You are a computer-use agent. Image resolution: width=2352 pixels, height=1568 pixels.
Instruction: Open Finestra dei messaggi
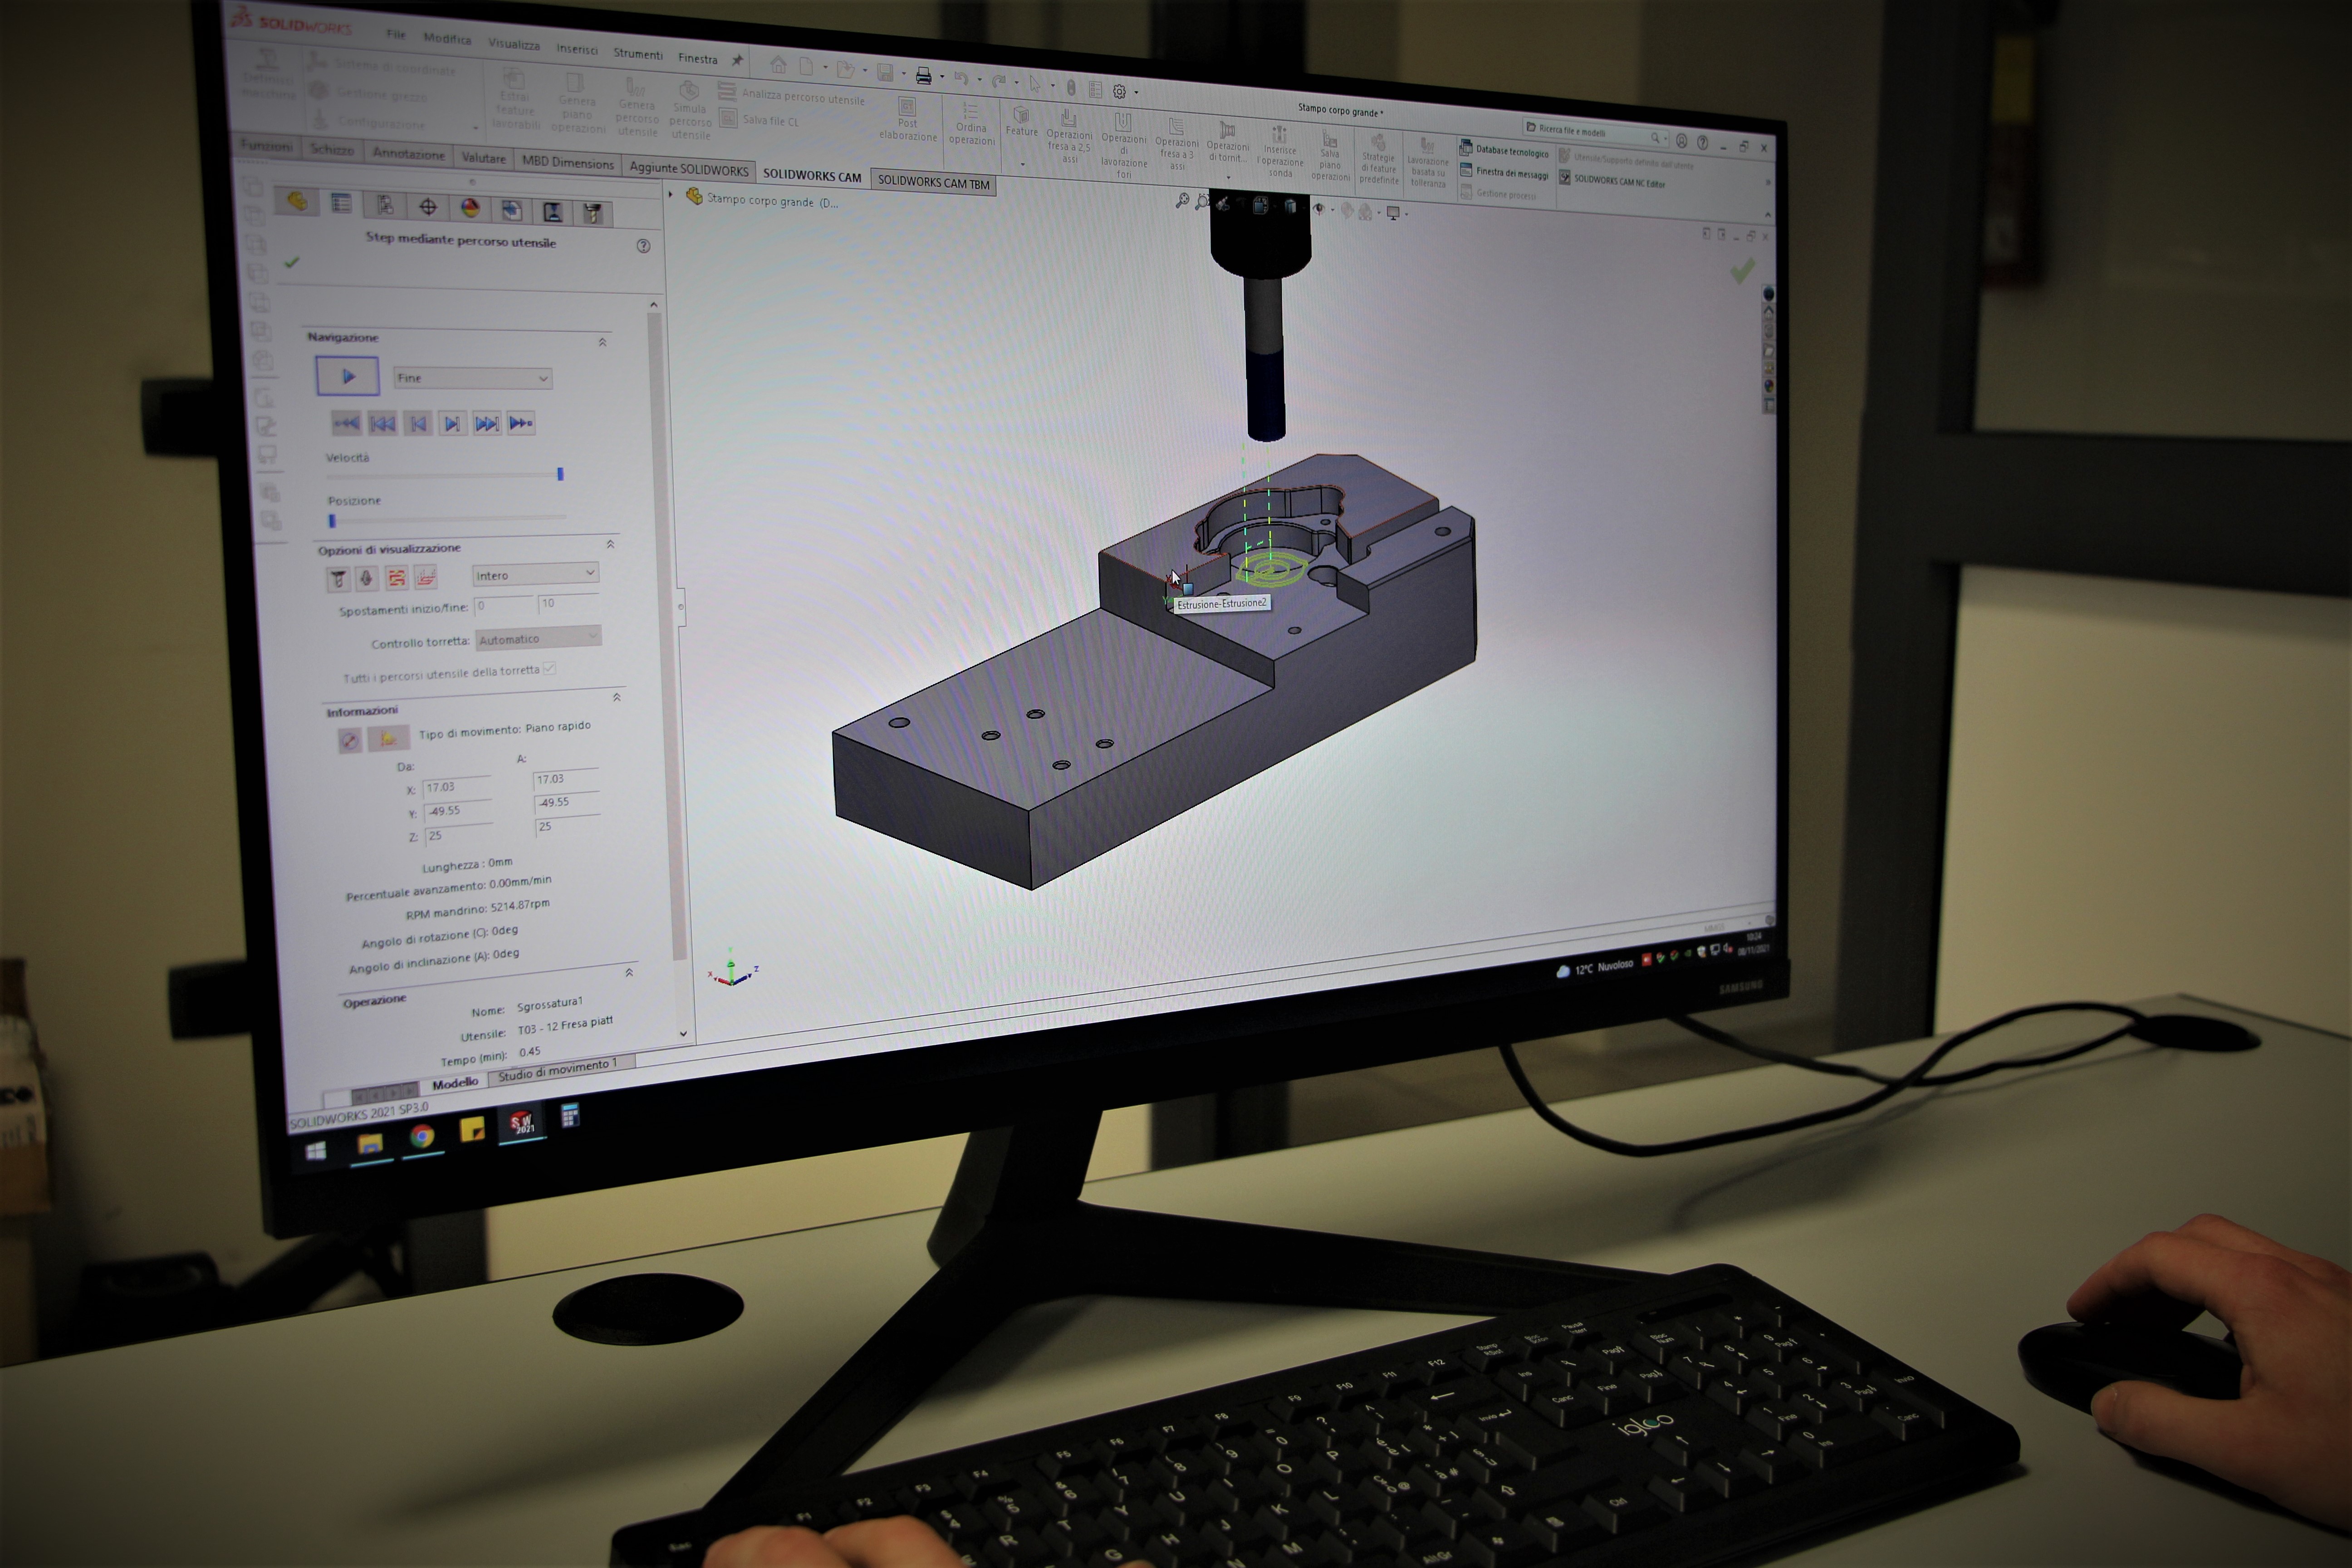(x=1503, y=172)
